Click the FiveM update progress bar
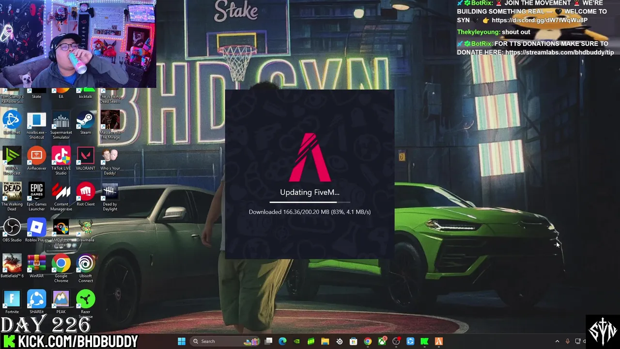The height and width of the screenshot is (349, 620). [x=310, y=202]
